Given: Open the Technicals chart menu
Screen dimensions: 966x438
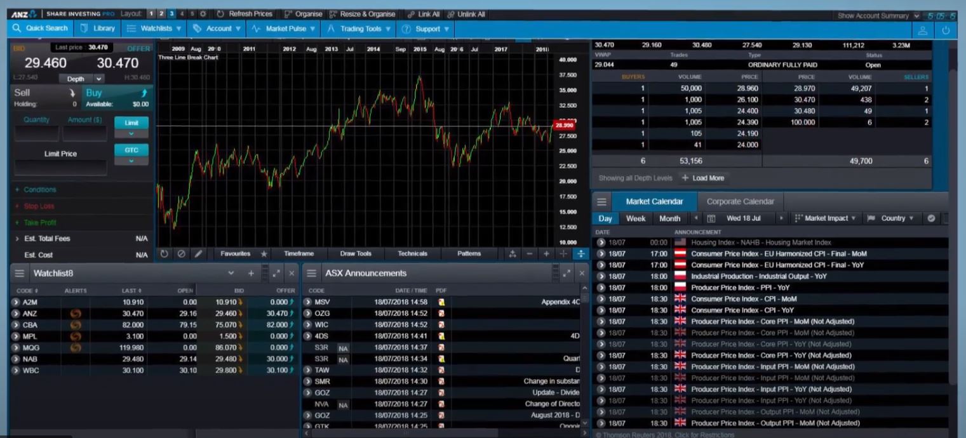Looking at the screenshot, I should (x=412, y=254).
